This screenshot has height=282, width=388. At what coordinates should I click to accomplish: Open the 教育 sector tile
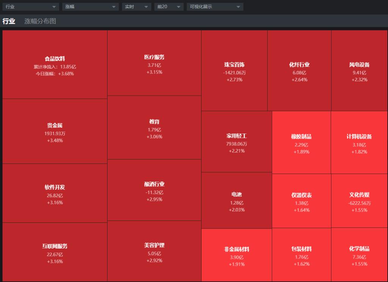(155, 128)
